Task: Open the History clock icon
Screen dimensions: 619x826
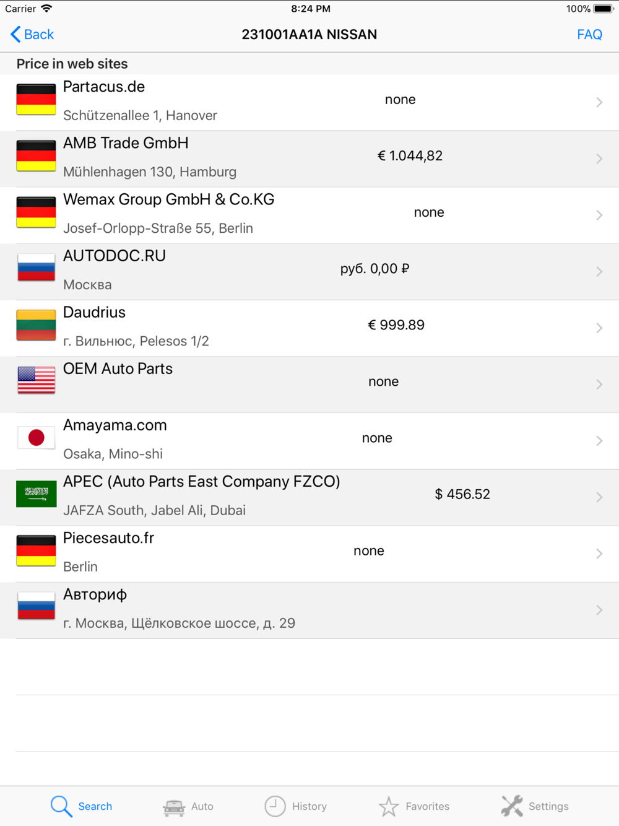Action: click(x=275, y=806)
